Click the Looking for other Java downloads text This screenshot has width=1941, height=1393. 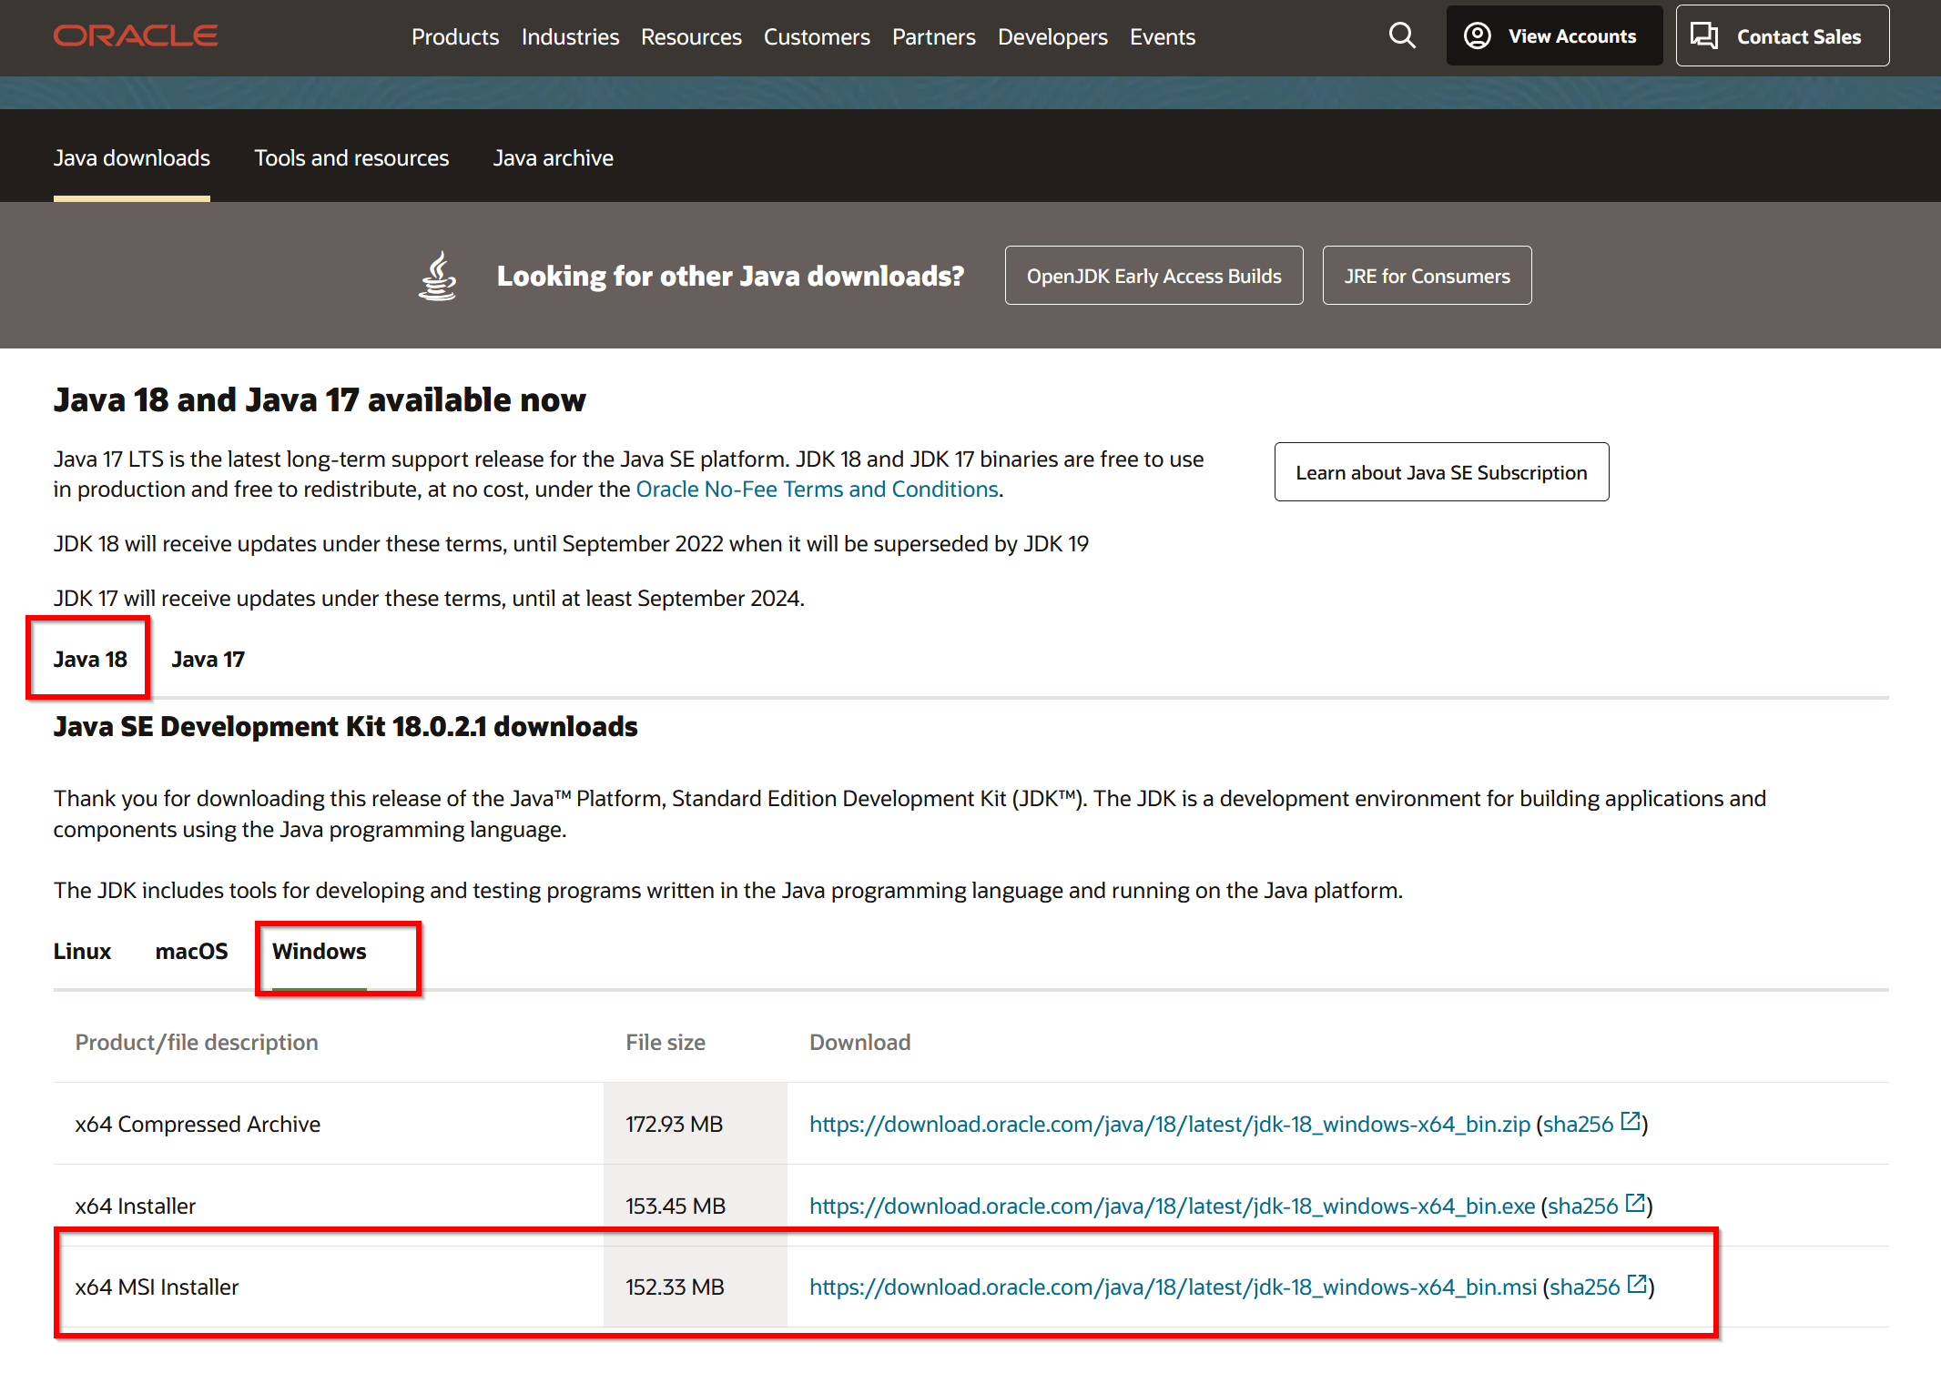point(730,276)
